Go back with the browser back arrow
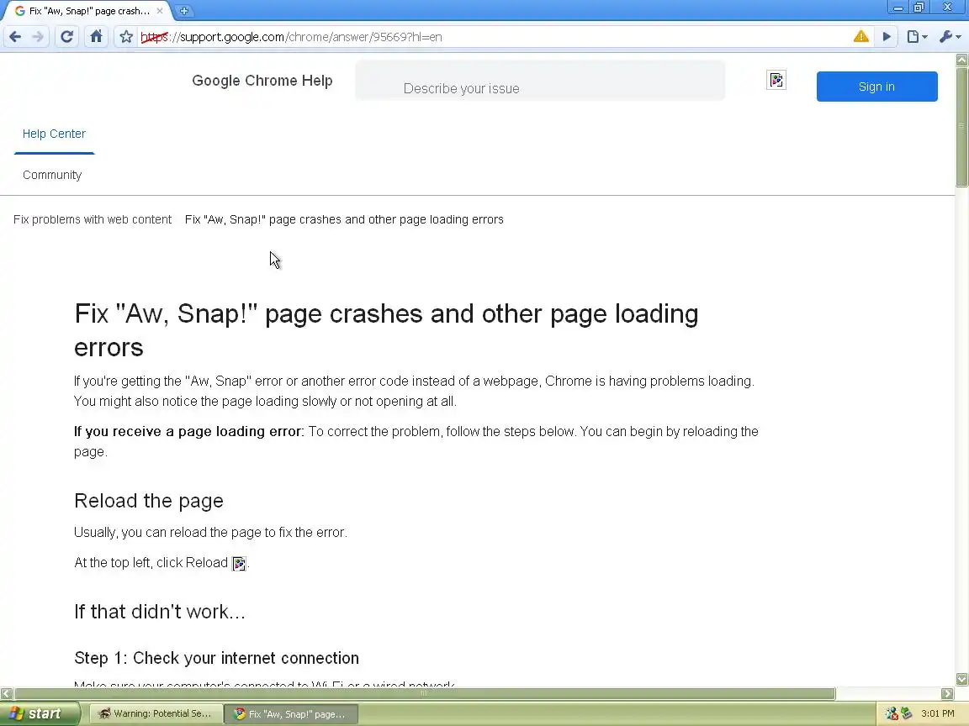Image resolution: width=969 pixels, height=726 pixels. pyautogui.click(x=15, y=37)
